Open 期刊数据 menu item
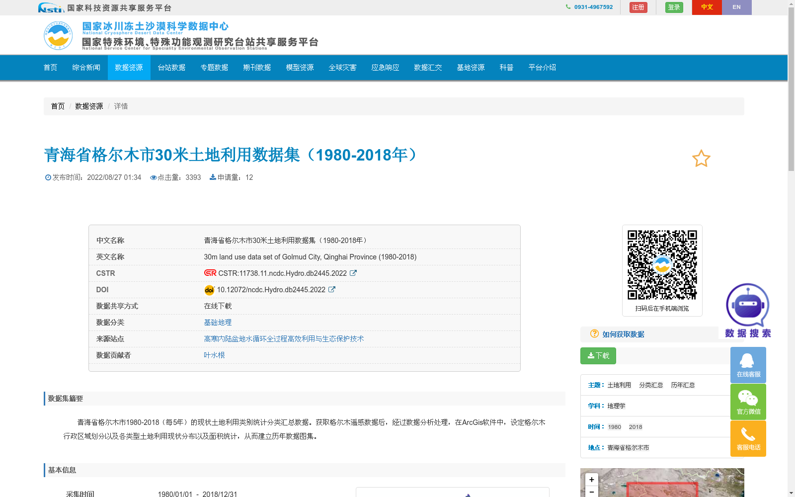795x497 pixels. [x=257, y=68]
